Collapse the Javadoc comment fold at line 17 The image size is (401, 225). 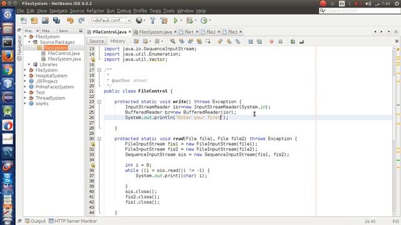[x=99, y=70]
